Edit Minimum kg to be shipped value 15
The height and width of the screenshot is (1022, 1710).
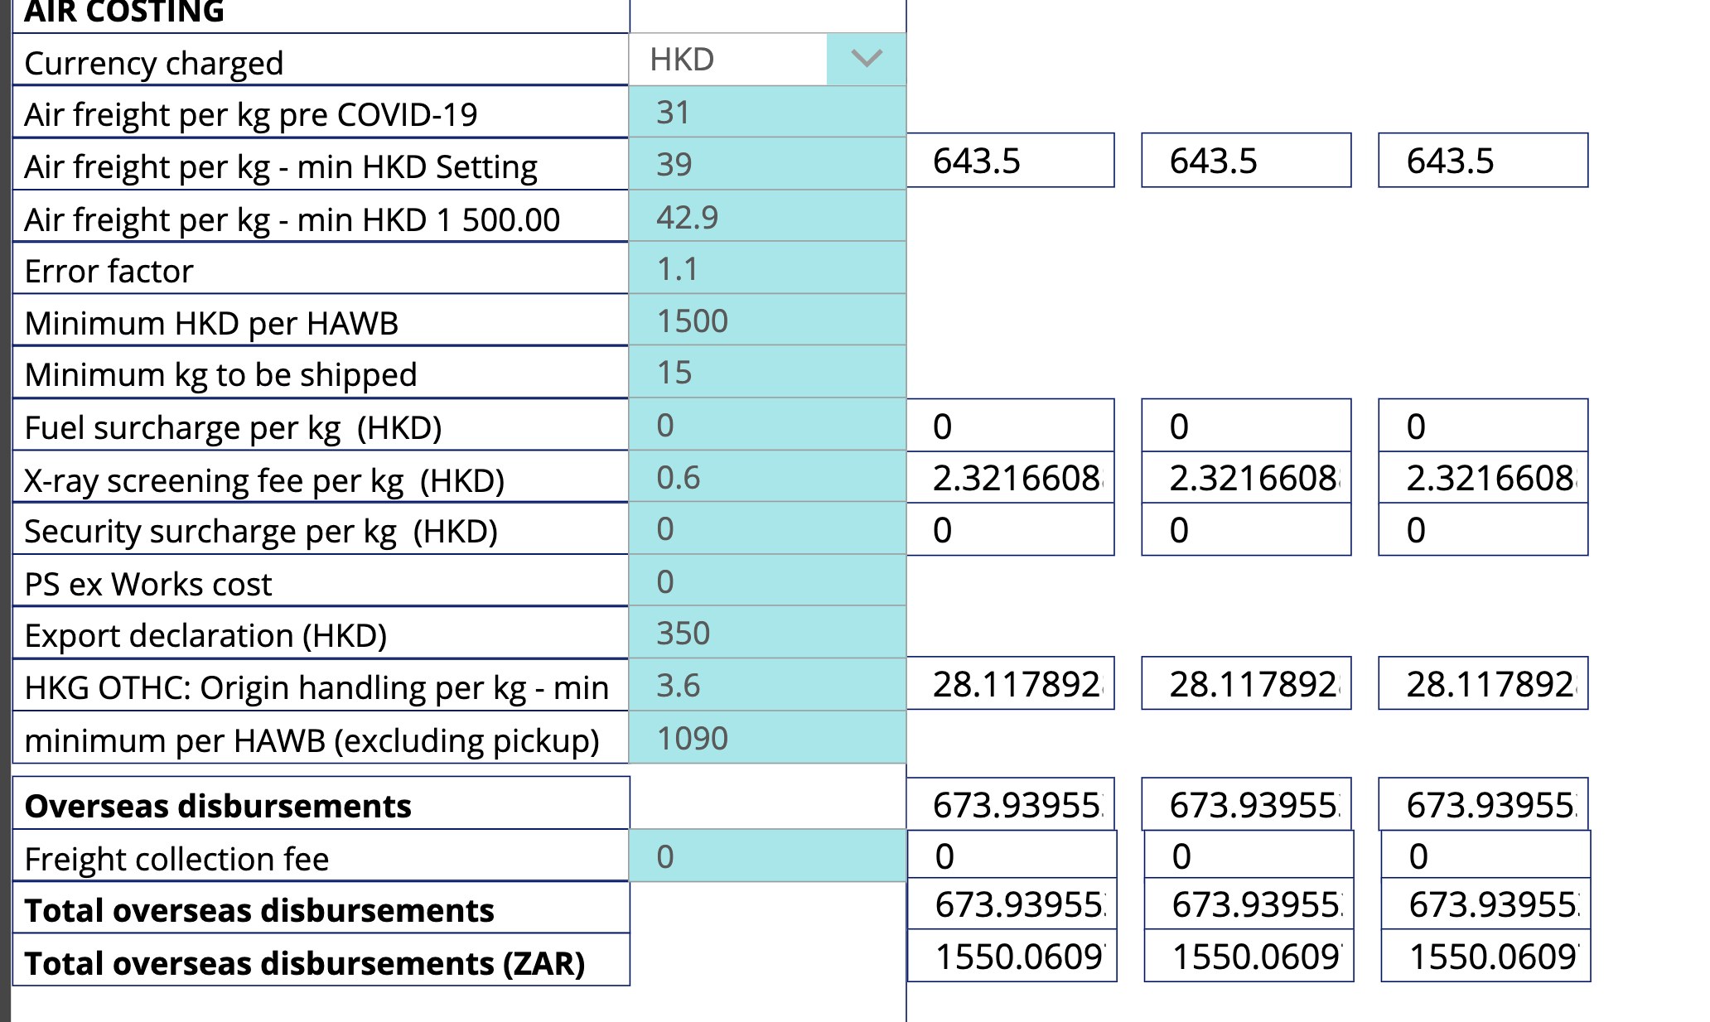[x=767, y=372]
